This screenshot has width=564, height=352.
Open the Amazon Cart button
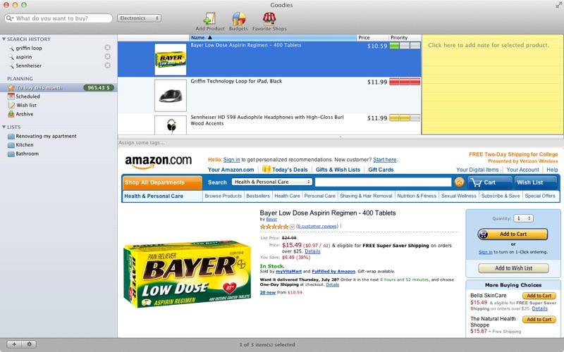(x=489, y=182)
